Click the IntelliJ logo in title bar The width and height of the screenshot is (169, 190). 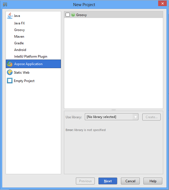(5, 5)
